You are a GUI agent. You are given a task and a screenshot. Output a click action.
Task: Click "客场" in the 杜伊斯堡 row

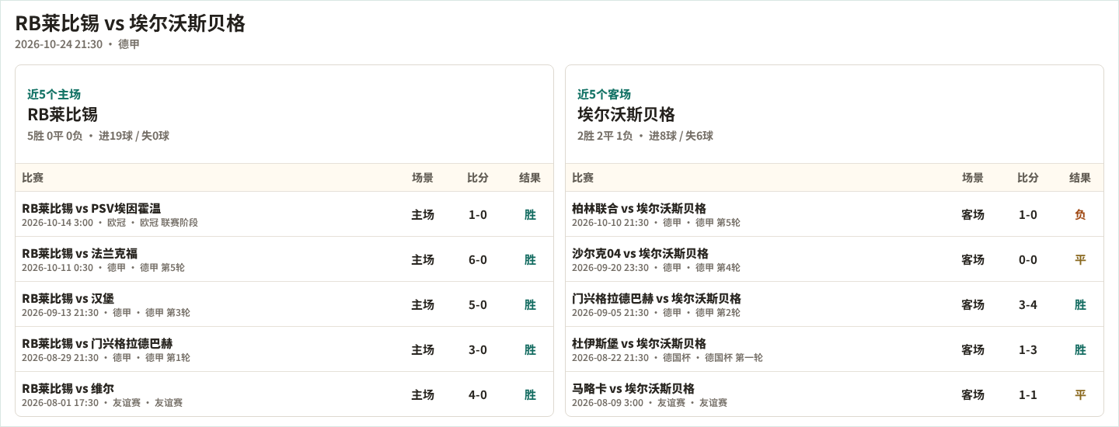click(x=973, y=349)
